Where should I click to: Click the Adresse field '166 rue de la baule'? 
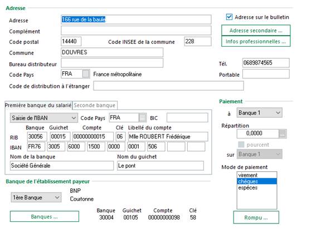coord(136,19)
